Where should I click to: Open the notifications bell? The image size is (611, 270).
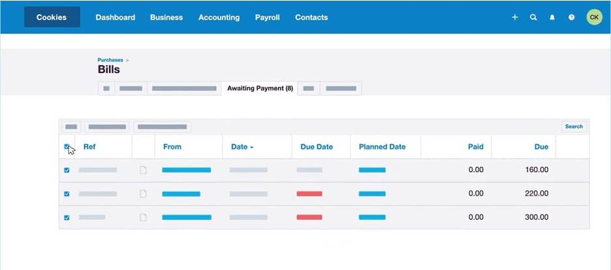tap(552, 18)
